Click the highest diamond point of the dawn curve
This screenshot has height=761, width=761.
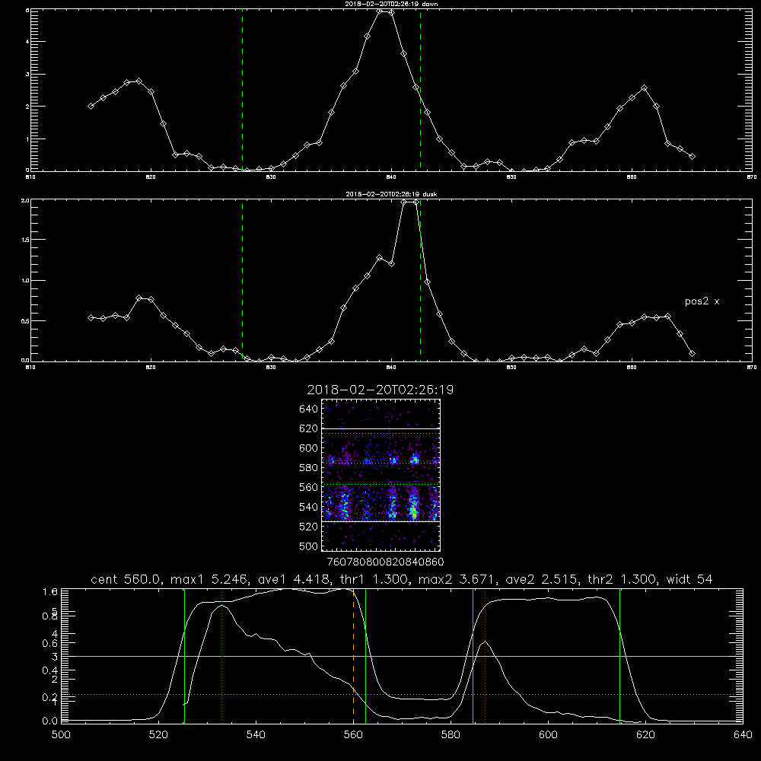click(380, 11)
